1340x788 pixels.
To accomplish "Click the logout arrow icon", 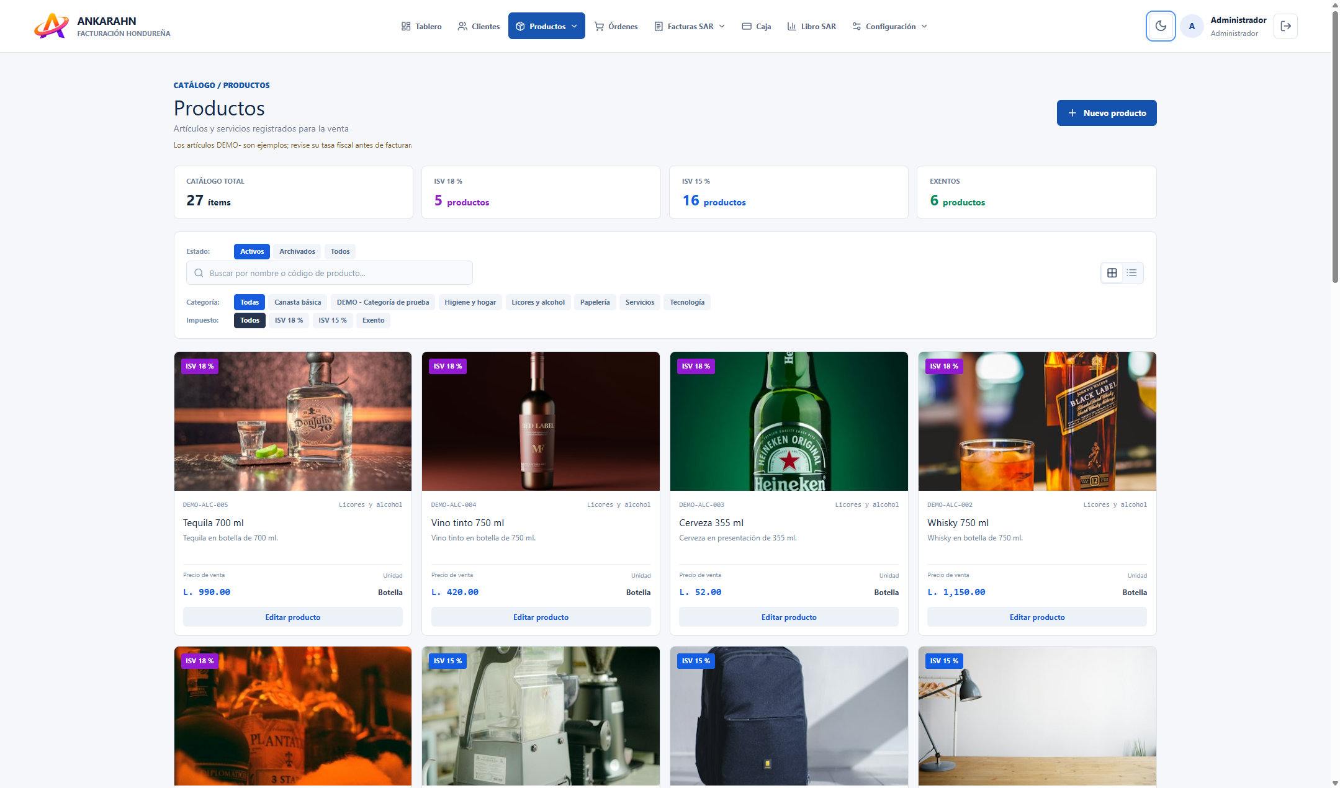I will pyautogui.click(x=1285, y=26).
